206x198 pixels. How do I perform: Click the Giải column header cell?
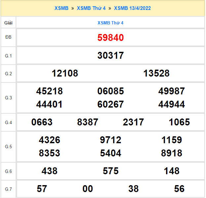tap(8, 23)
